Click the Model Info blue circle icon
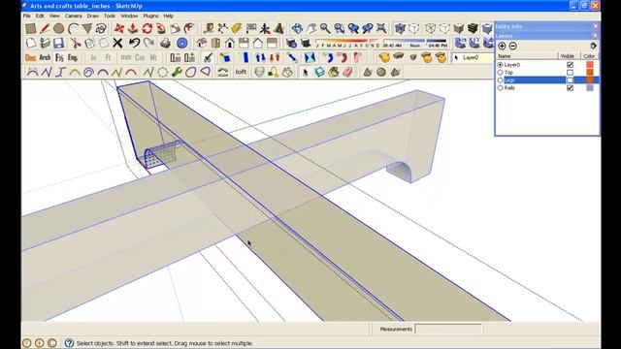This screenshot has height=349, width=621. [181, 43]
